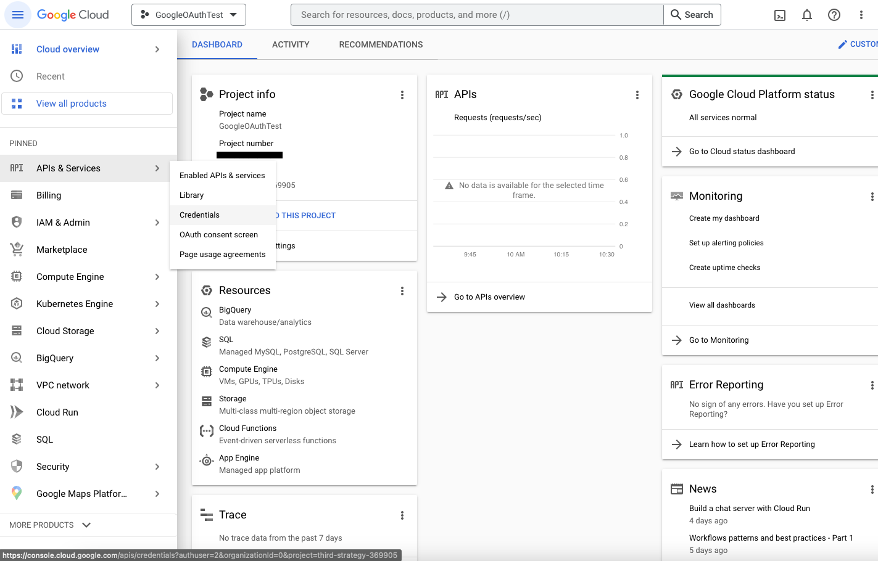This screenshot has width=878, height=561.
Task: Open the Monitoring card options menu
Action: 872,197
